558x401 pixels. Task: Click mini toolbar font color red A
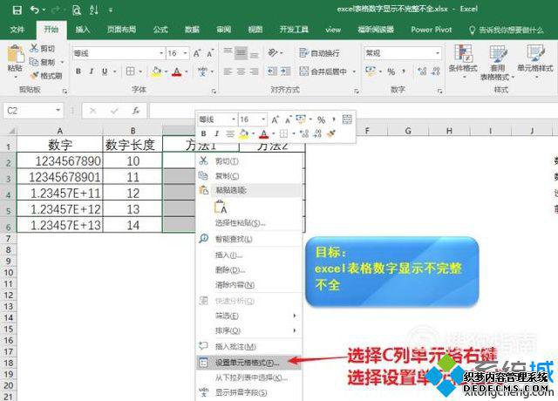(263, 133)
